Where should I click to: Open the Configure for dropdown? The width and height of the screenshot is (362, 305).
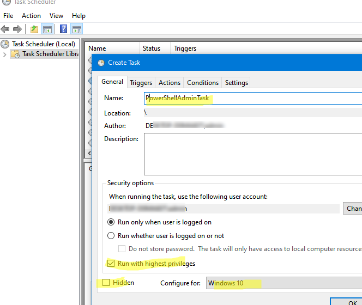(x=283, y=283)
